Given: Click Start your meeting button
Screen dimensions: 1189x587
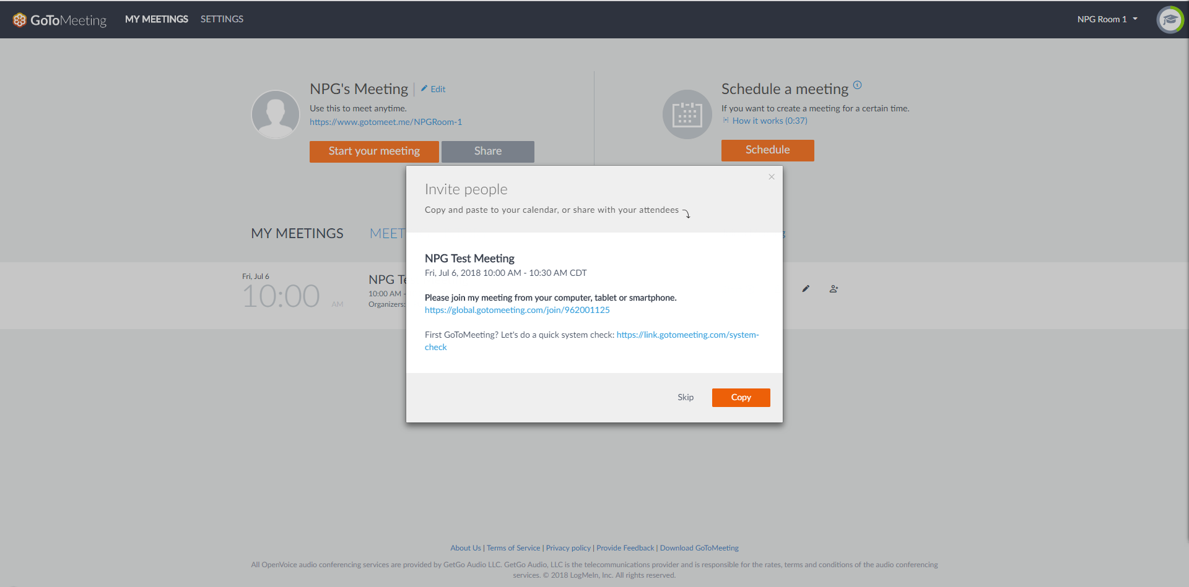Looking at the screenshot, I should (374, 152).
